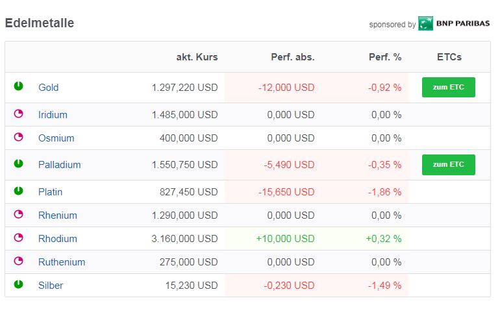Click the green clock icon beside Platin

(19, 191)
